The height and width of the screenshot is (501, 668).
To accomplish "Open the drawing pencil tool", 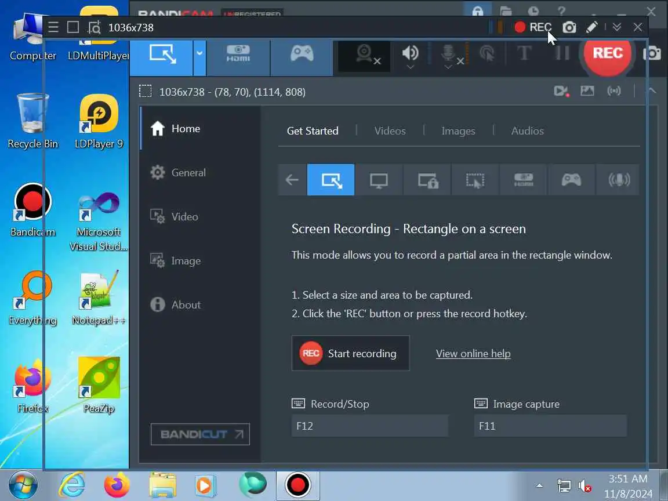I will pos(591,27).
